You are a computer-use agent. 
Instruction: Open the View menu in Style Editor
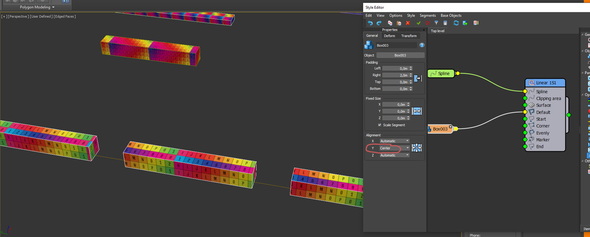click(380, 16)
